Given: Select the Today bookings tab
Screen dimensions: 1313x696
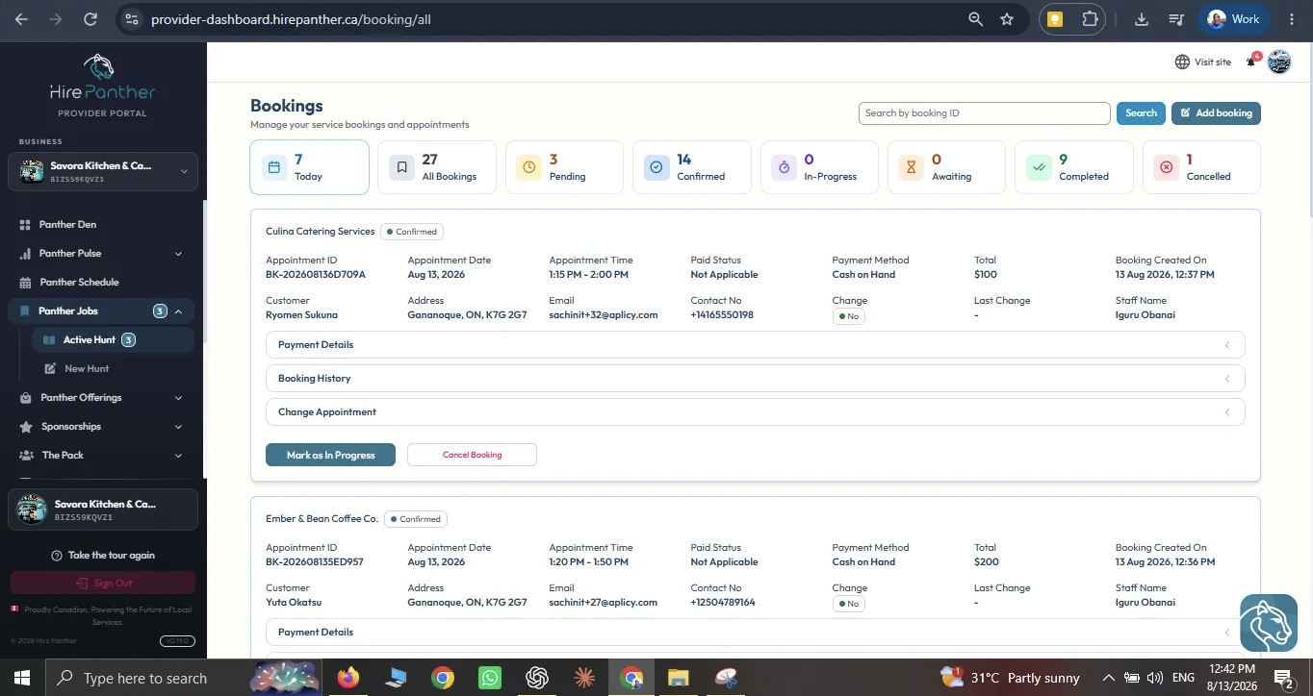Looking at the screenshot, I should (309, 167).
